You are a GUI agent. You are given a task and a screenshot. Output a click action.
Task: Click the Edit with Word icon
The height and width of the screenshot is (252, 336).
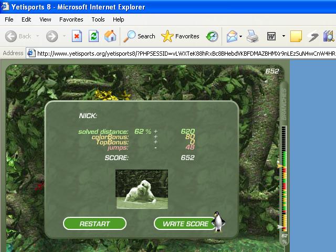point(271,36)
